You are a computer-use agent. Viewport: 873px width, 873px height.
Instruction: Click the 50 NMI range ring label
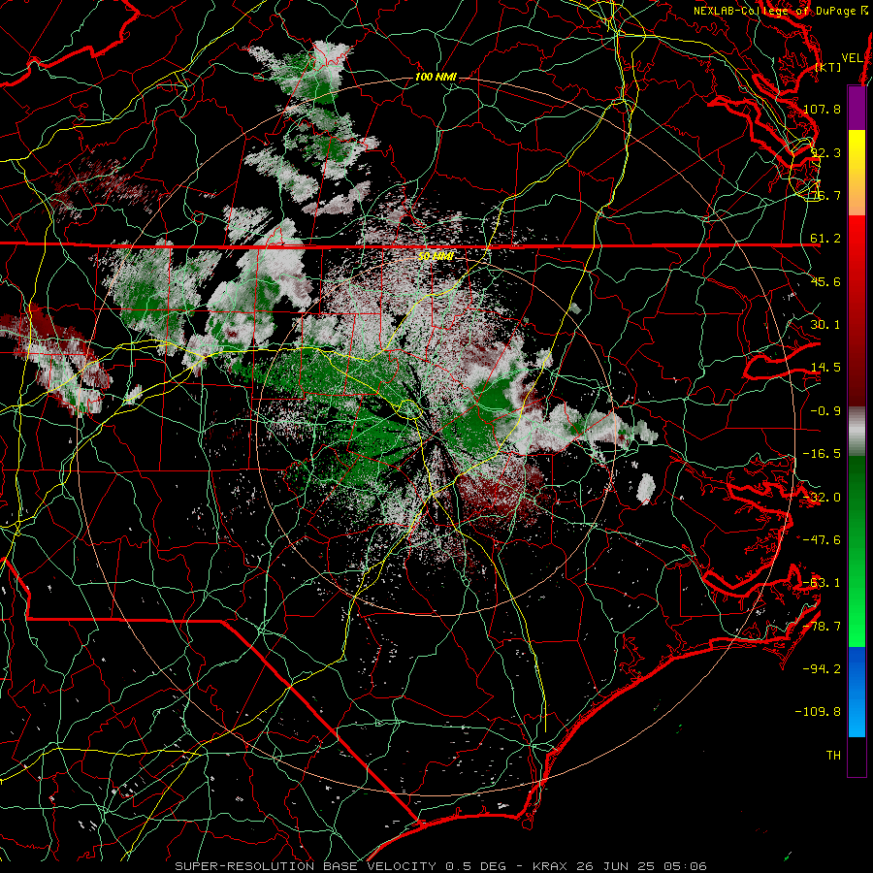[x=436, y=256]
